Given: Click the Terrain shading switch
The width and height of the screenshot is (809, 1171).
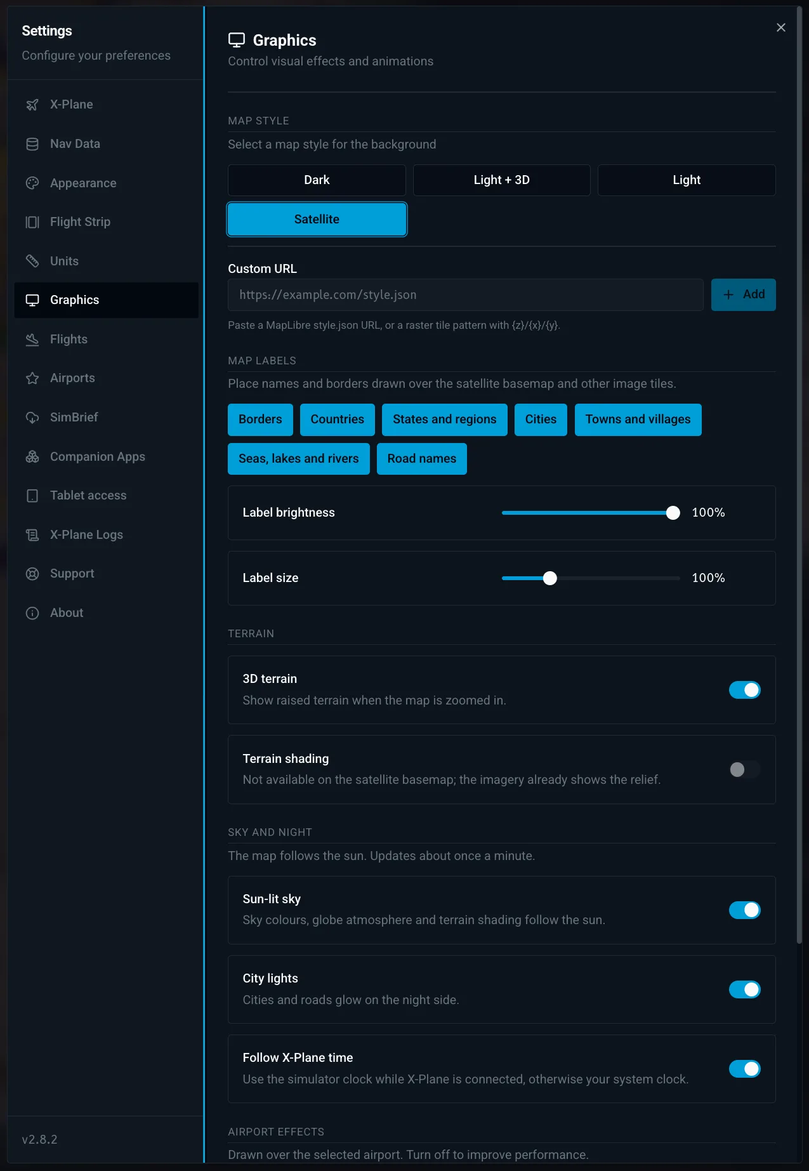Looking at the screenshot, I should coord(744,770).
